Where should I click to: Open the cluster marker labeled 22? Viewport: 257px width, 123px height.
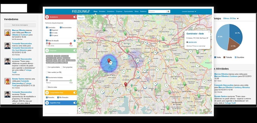pos(137,60)
